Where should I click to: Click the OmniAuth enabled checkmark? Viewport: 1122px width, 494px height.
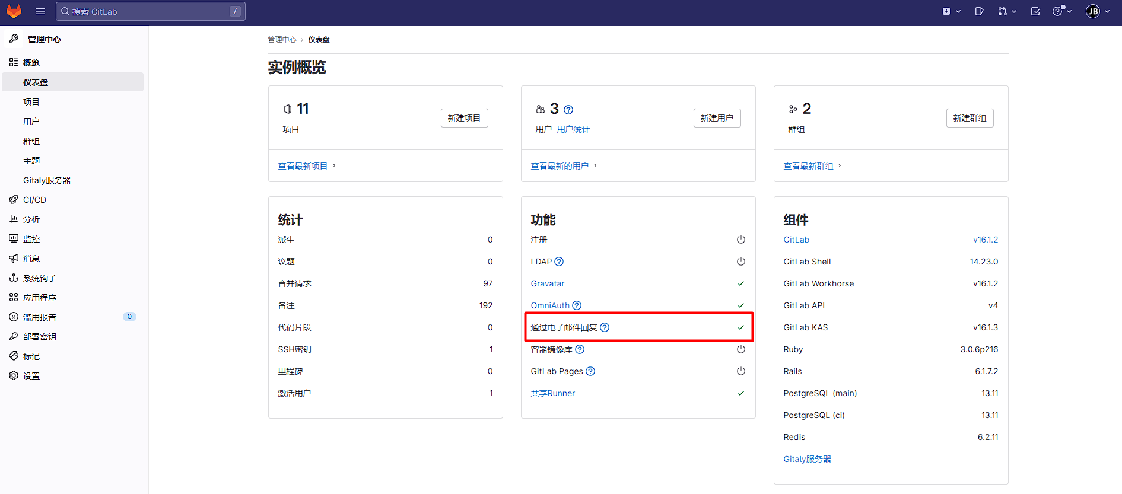(x=741, y=305)
